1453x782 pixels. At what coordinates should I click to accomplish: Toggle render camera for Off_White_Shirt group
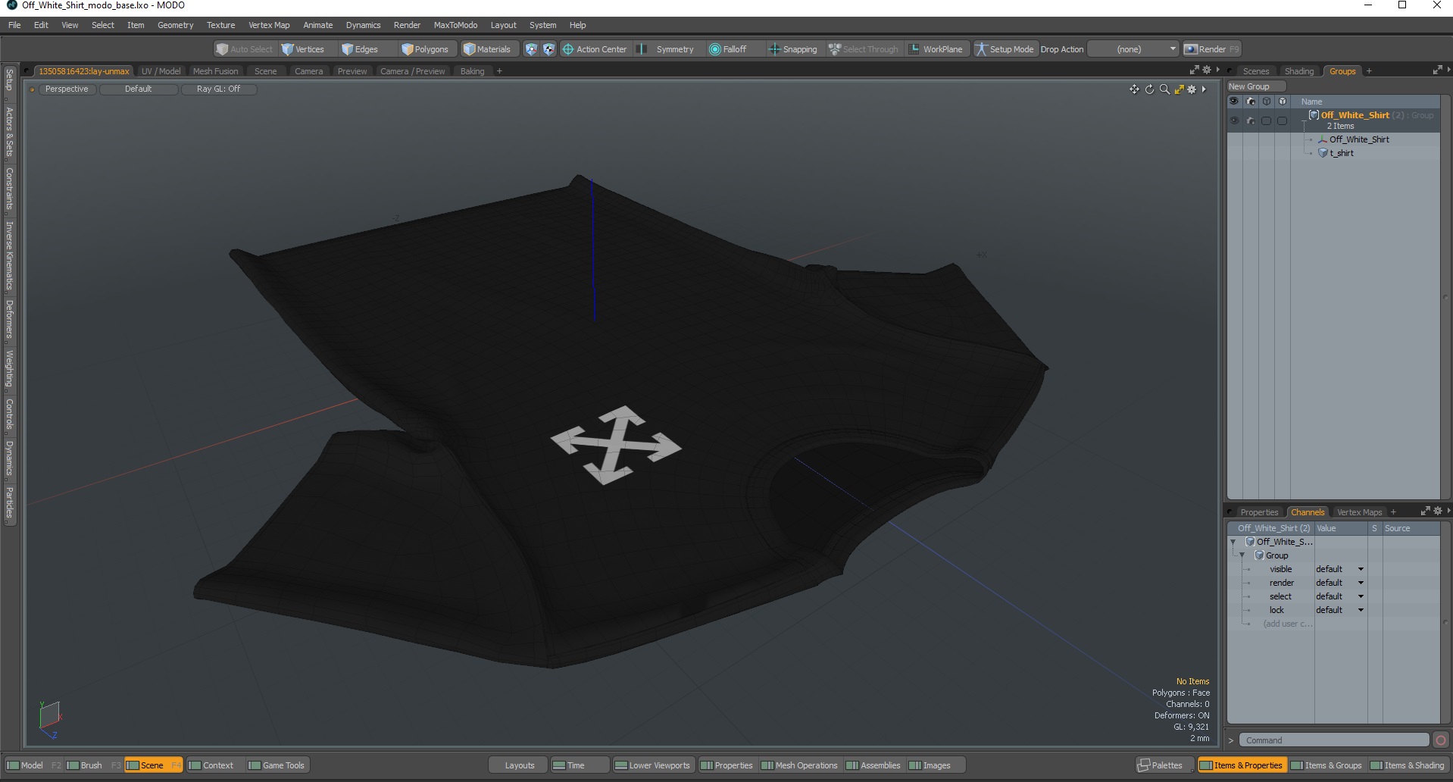1251,120
